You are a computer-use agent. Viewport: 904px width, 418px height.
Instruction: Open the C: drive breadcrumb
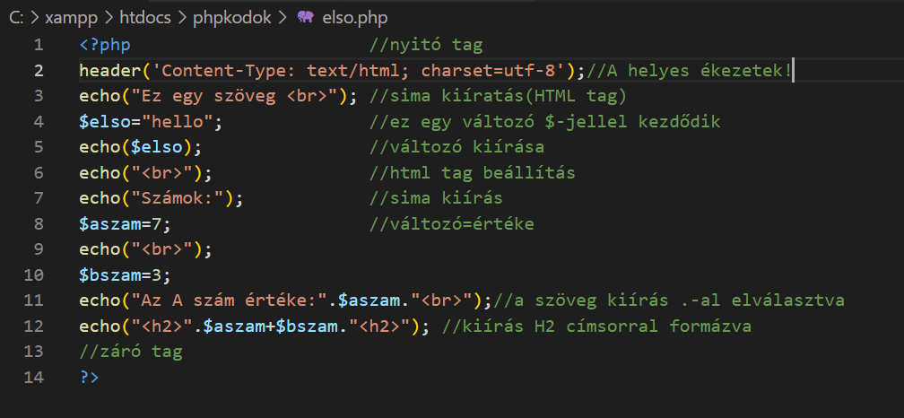click(15, 18)
